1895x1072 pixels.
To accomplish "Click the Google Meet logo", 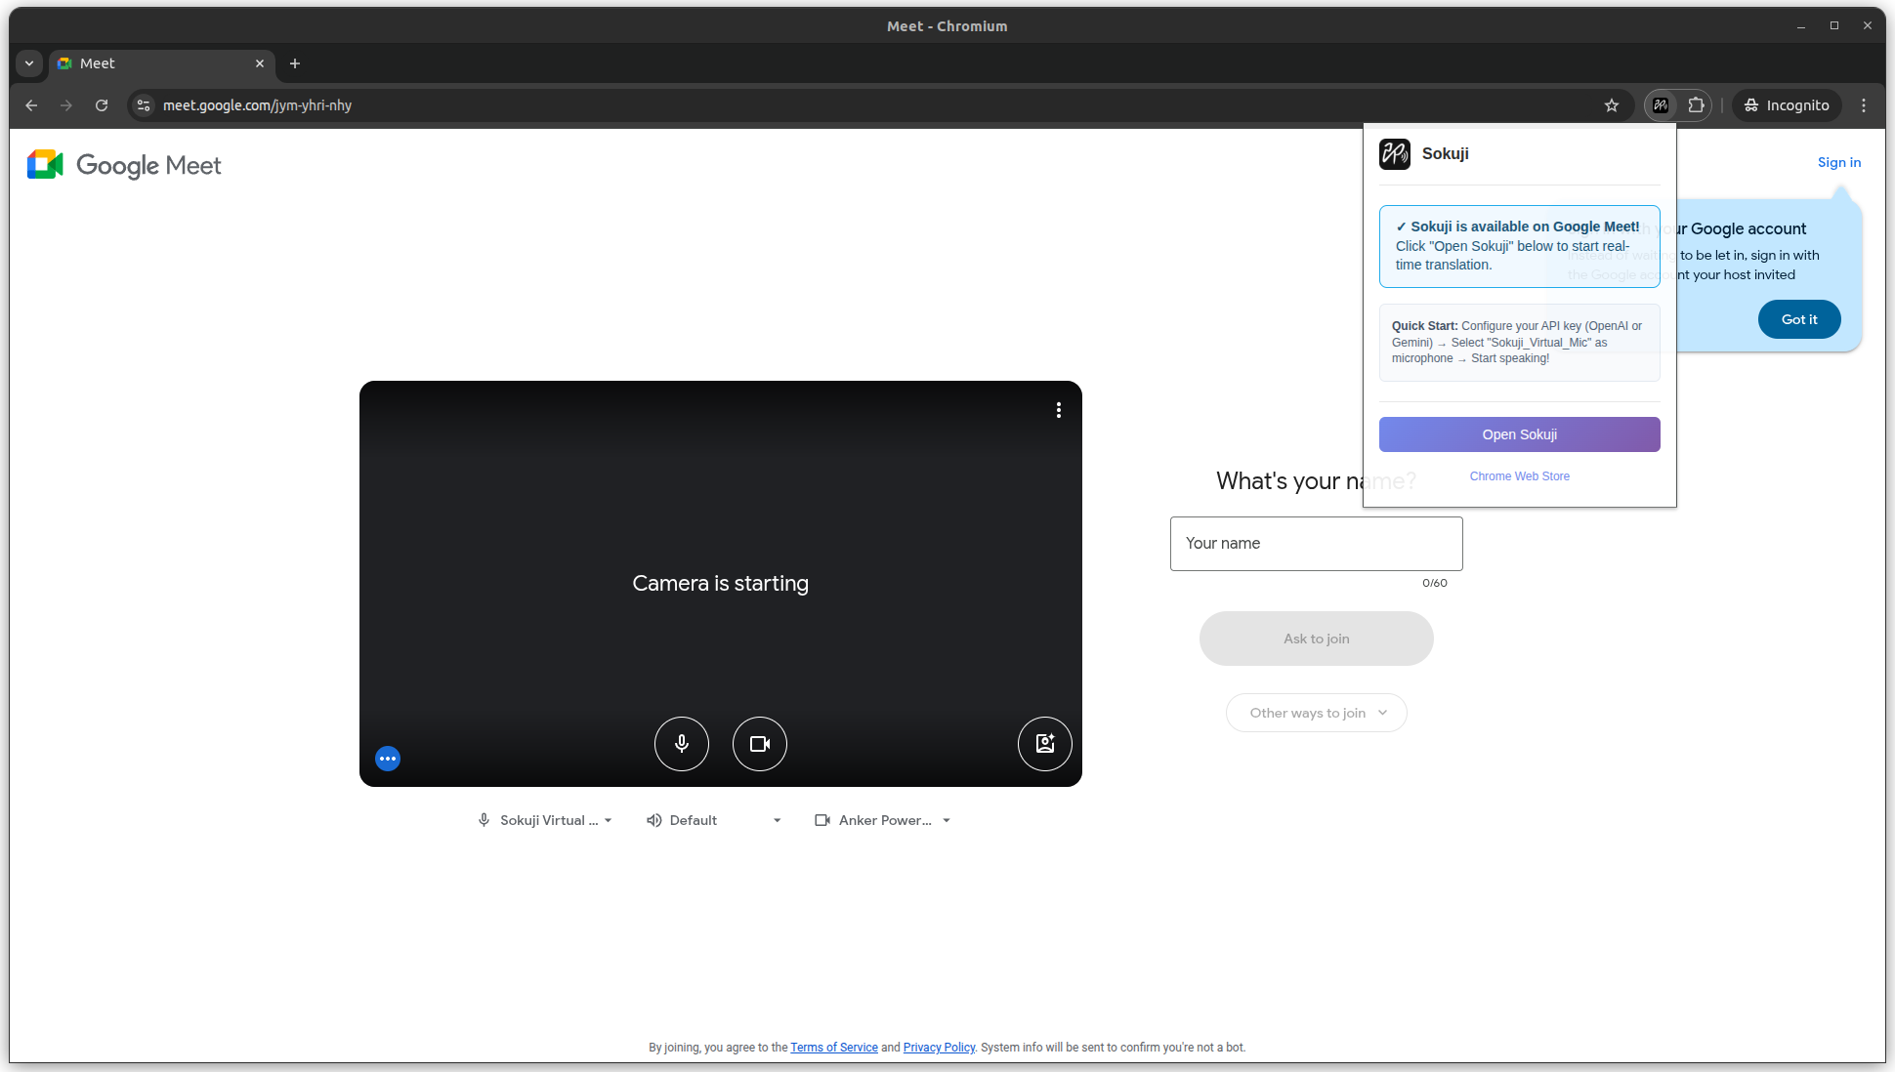I will click(x=124, y=165).
